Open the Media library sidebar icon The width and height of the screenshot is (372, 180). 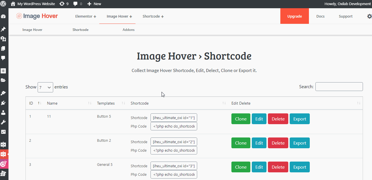3,39
